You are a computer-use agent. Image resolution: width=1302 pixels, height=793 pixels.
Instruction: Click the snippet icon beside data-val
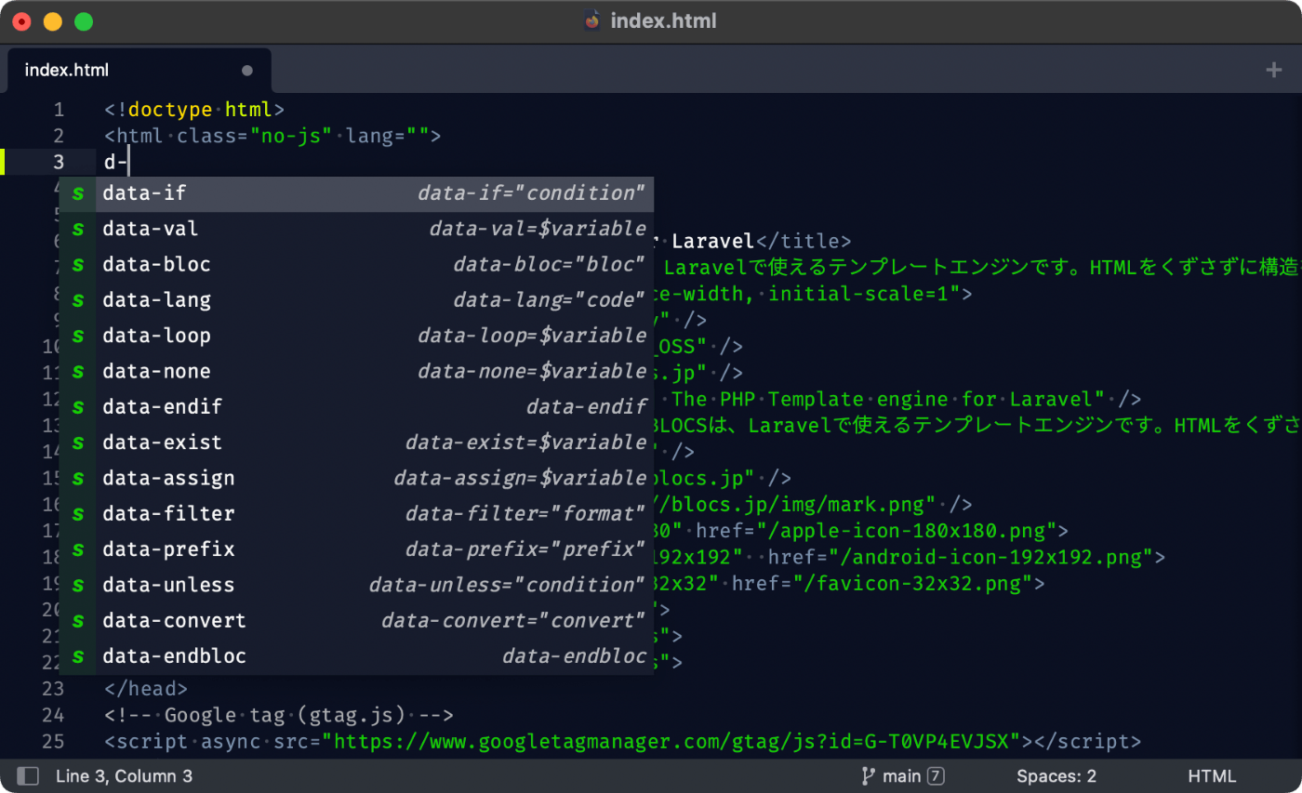coord(78,229)
